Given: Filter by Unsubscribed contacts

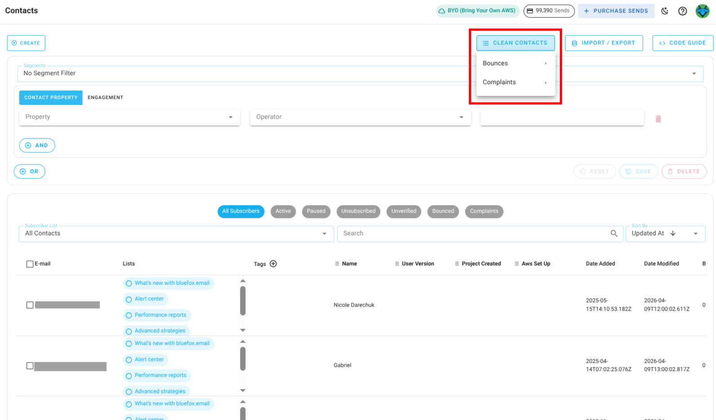Looking at the screenshot, I should point(358,211).
